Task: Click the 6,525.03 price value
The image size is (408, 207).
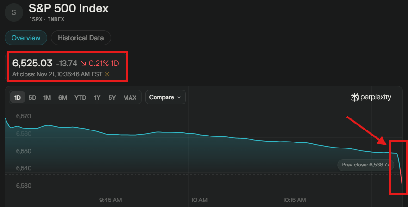Action: click(x=32, y=63)
